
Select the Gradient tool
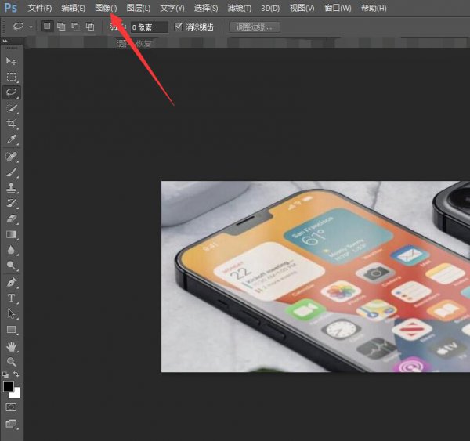[x=11, y=234]
